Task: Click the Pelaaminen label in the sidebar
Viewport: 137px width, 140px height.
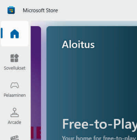Action: [15, 95]
